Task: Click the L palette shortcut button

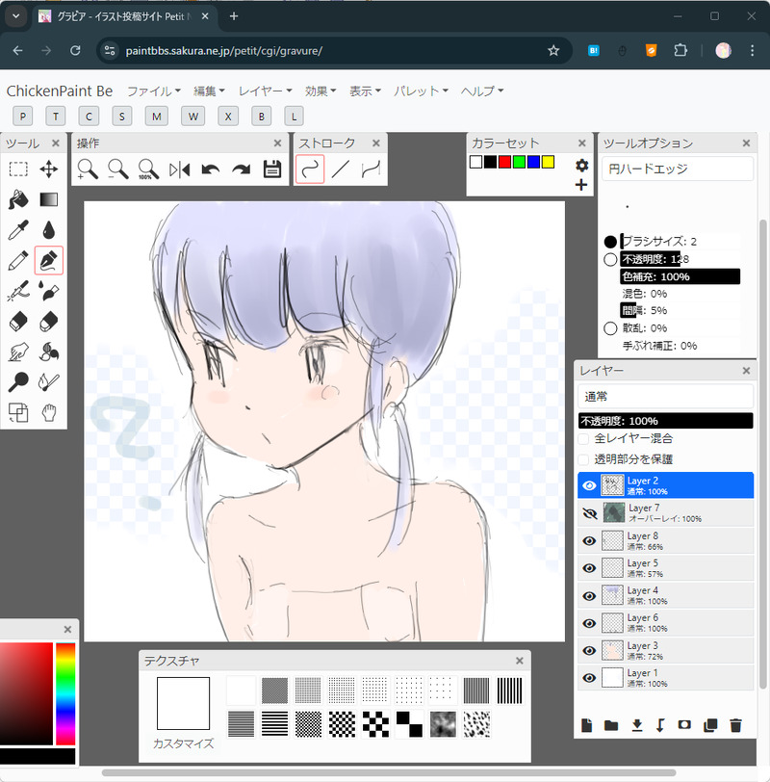Action: pyautogui.click(x=295, y=117)
